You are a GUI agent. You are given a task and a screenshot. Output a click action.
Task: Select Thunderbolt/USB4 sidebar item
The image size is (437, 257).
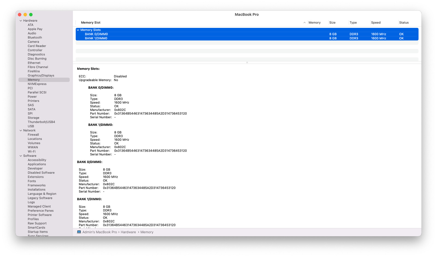pyautogui.click(x=41, y=122)
